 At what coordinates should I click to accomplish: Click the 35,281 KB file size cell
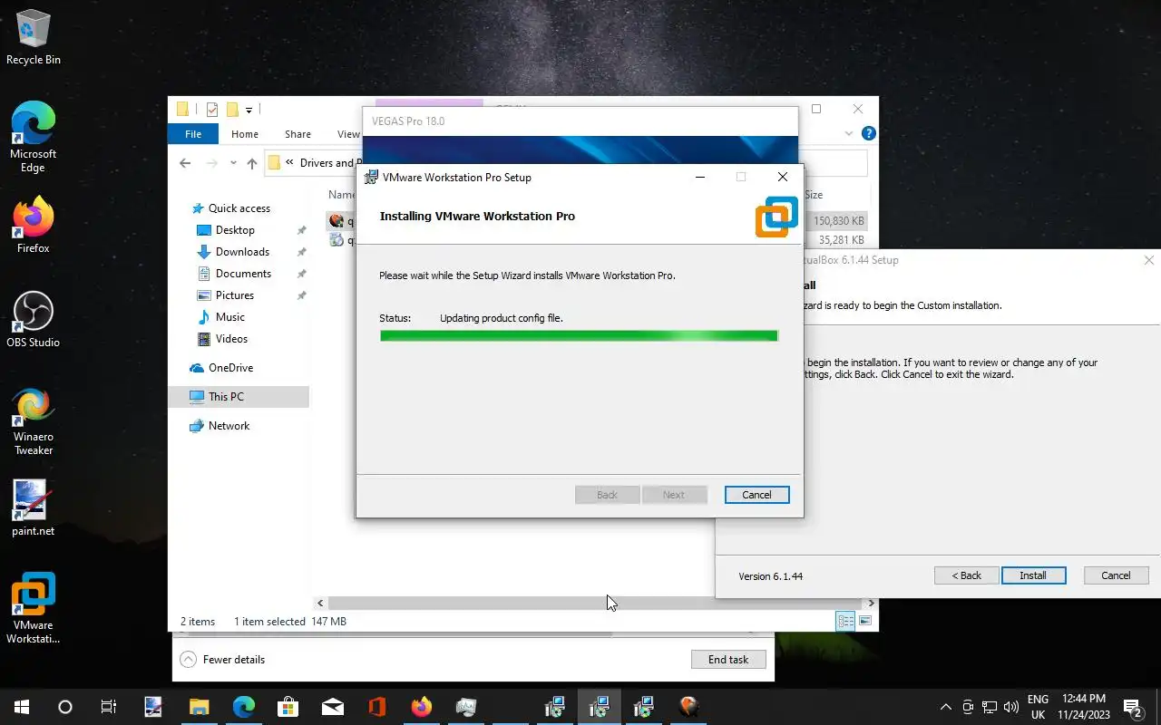coord(842,240)
